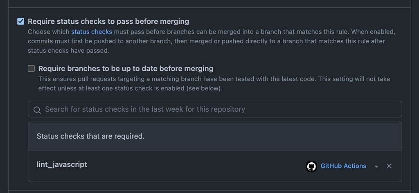Focus the Search for status checks input field
The height and width of the screenshot is (193, 419).
click(215, 109)
